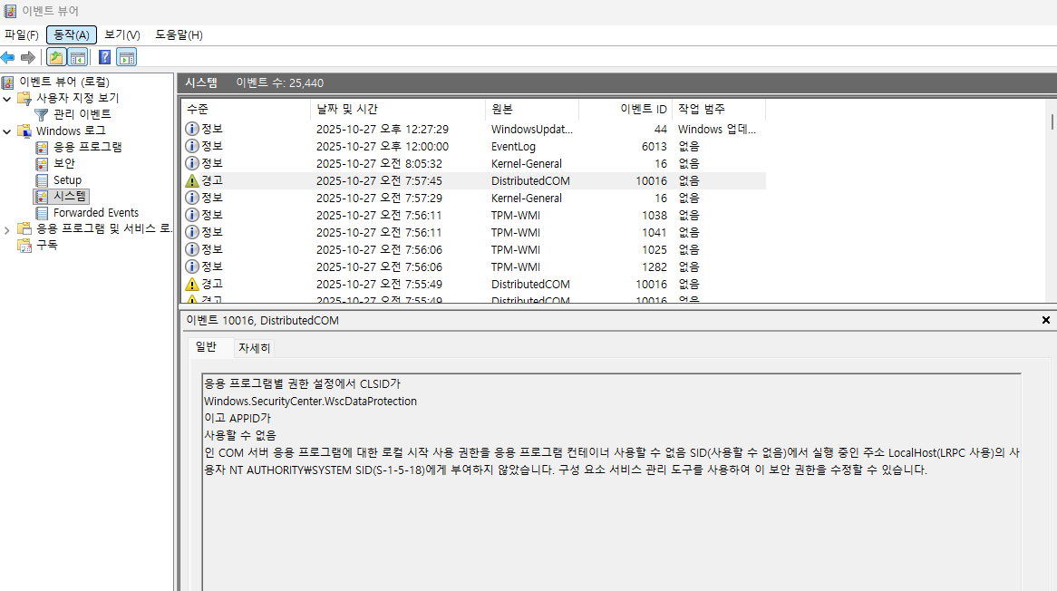This screenshot has width=1057, height=591.
Task: Select 시스템 log in tree
Action: pyautogui.click(x=70, y=196)
